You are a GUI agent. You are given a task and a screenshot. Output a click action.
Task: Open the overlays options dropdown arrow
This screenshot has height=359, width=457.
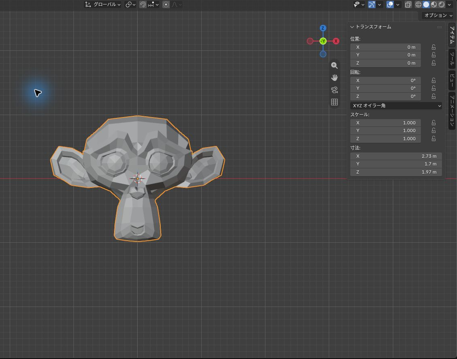pos(398,4)
